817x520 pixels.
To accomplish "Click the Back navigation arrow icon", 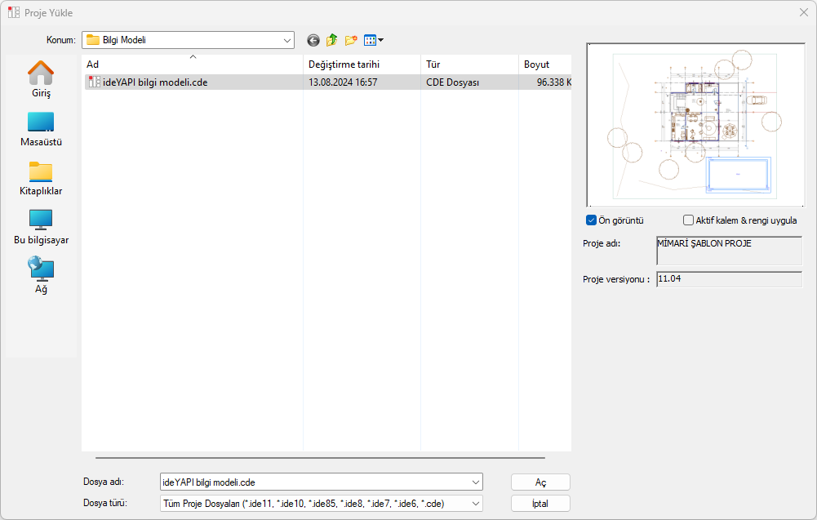I will [313, 40].
